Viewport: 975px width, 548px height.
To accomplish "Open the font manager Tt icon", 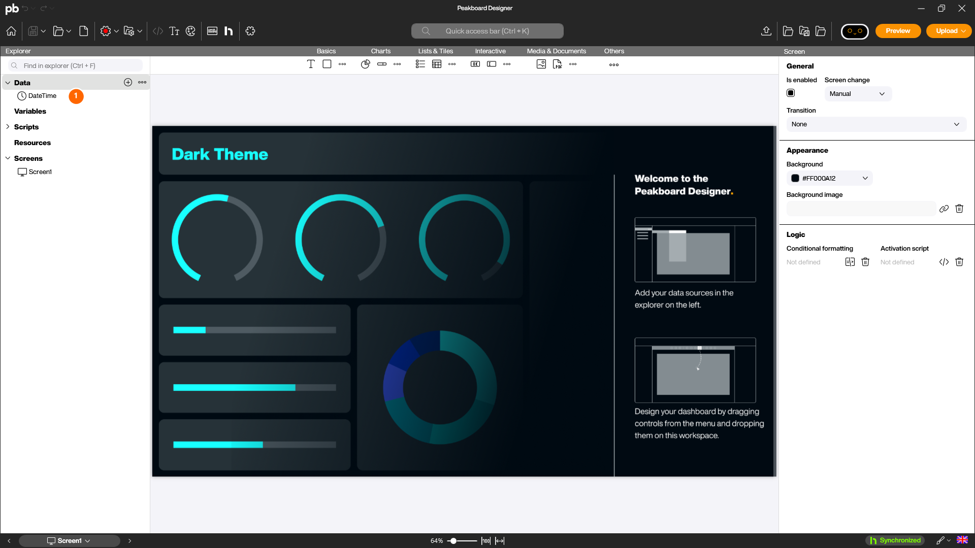I will pos(174,31).
